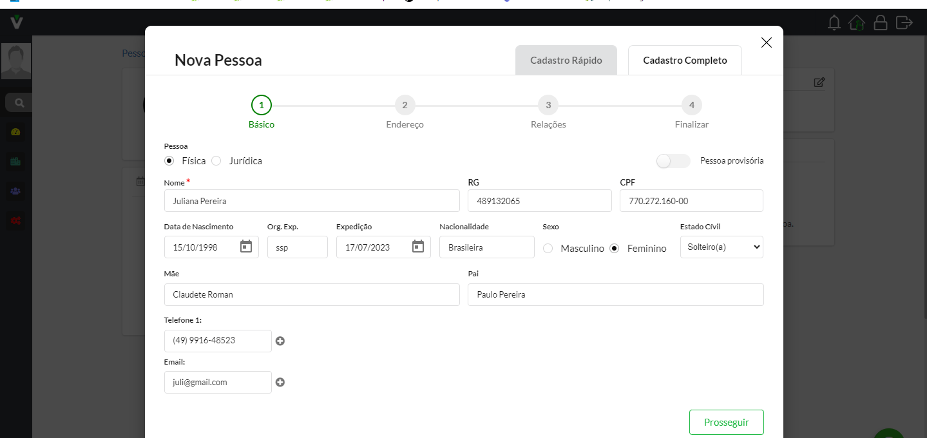Viewport: 927px width, 438px height.
Task: Open calendar picker for Data de Nascimento
Action: click(246, 246)
